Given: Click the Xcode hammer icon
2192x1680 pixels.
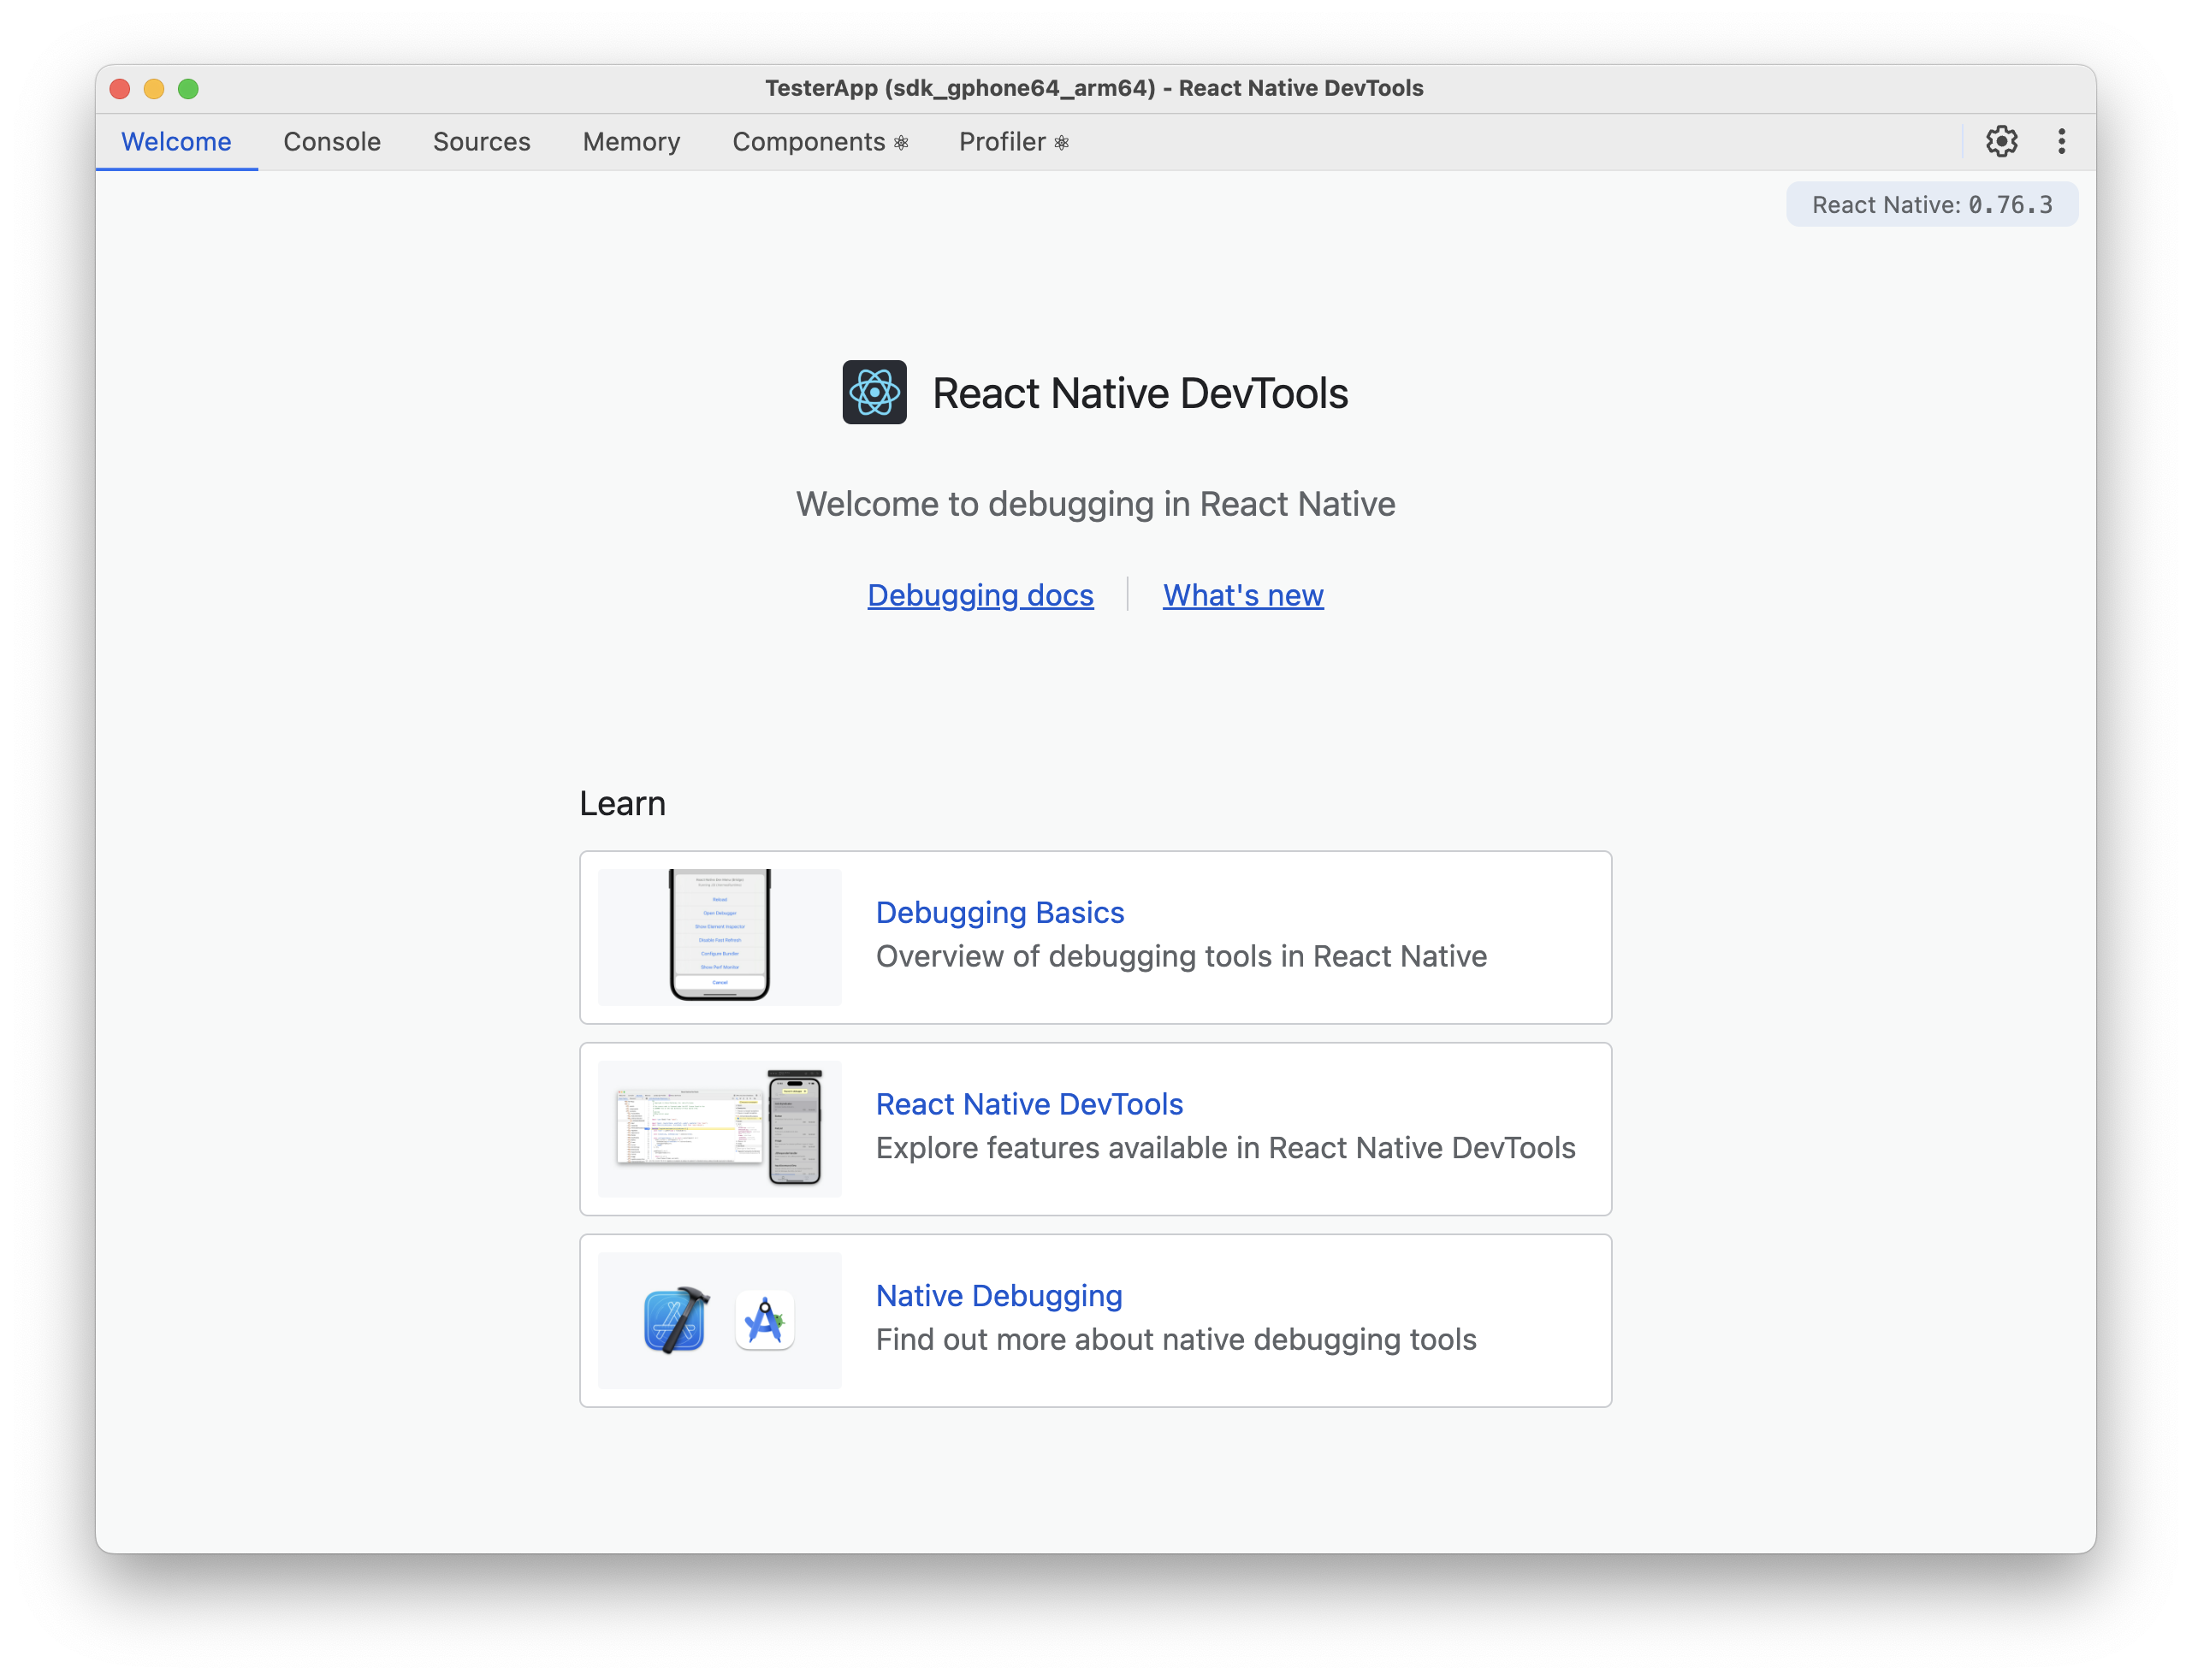Looking at the screenshot, I should 676,1320.
